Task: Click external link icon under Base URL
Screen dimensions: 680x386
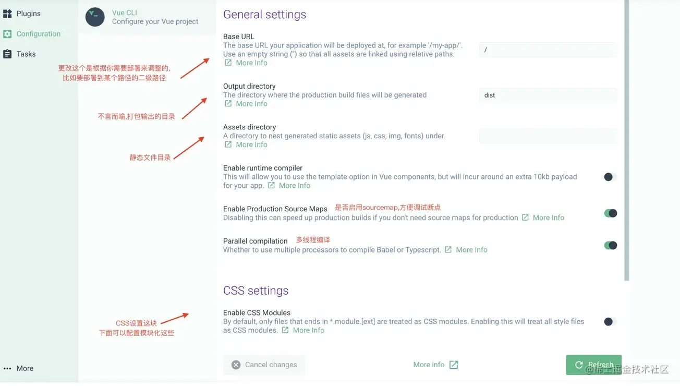Action: click(228, 63)
